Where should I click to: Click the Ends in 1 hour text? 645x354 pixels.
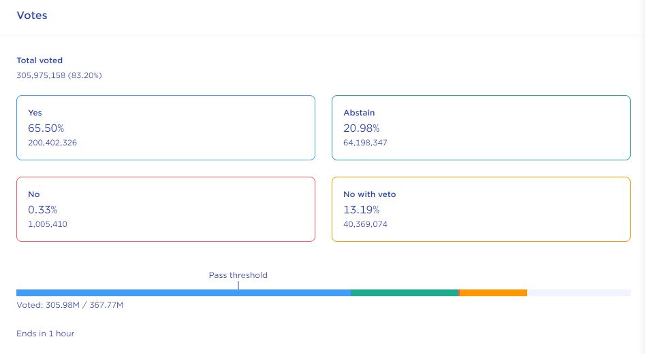45,334
